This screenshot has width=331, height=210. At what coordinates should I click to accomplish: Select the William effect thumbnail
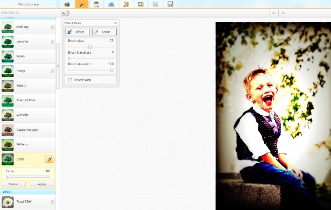coord(8,144)
